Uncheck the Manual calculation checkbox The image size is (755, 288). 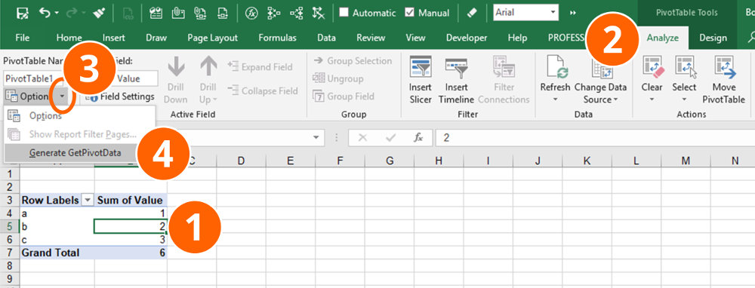[409, 13]
